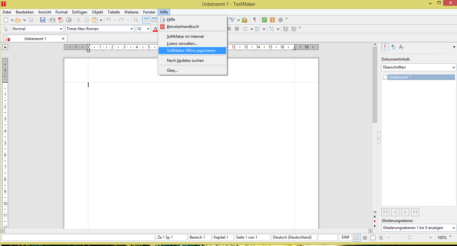Click the selection arrow pointer icon

pyautogui.click(x=6, y=29)
